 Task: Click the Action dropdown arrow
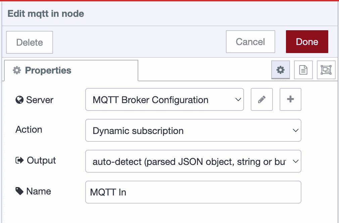[295, 130]
